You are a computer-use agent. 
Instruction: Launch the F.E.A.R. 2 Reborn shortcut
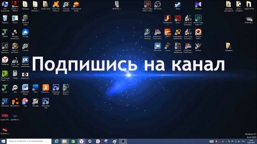(15, 6)
